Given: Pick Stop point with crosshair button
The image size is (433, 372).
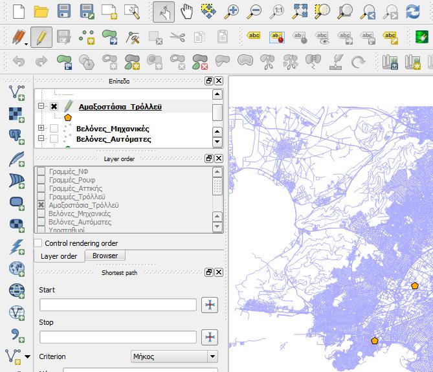Looking at the screenshot, I should 210,337.
